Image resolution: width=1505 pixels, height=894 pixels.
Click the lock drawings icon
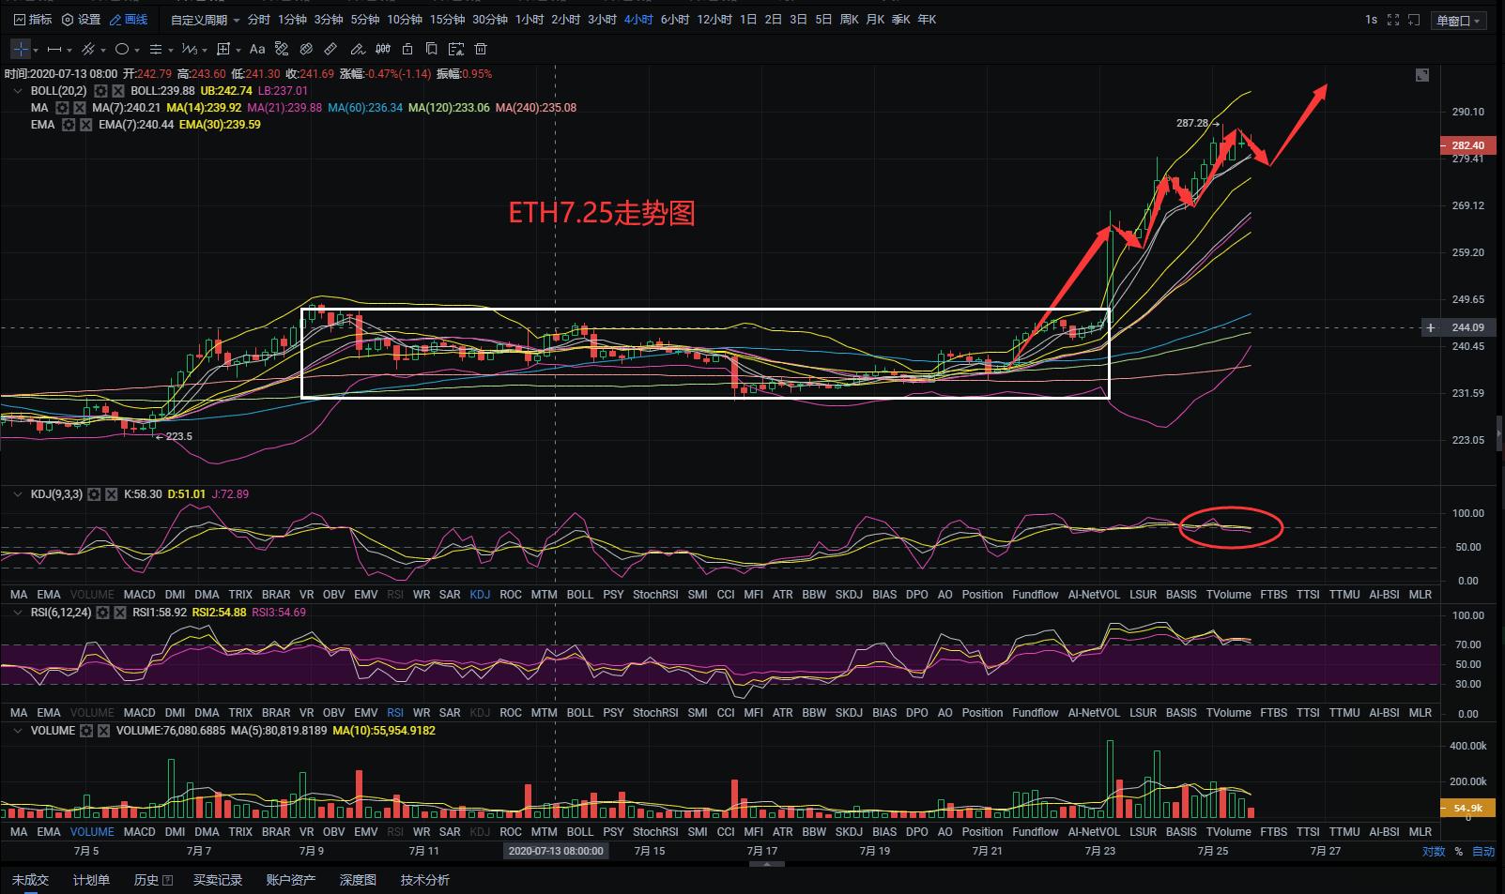(407, 49)
